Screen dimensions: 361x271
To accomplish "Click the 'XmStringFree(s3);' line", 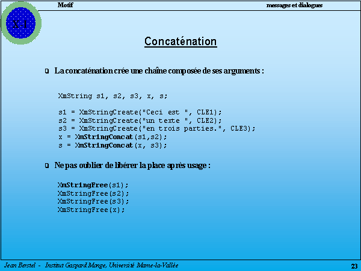I will (x=93, y=201).
